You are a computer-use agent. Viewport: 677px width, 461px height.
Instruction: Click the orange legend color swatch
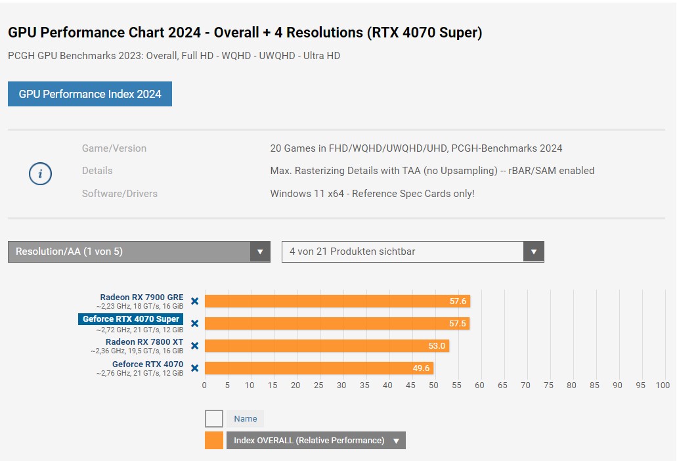coord(214,440)
